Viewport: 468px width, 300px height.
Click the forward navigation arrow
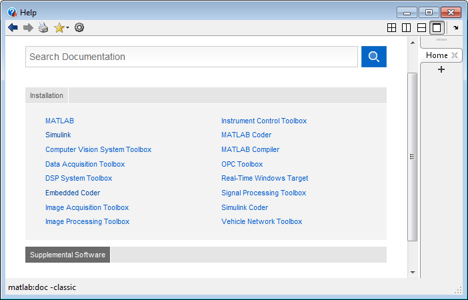click(x=28, y=27)
